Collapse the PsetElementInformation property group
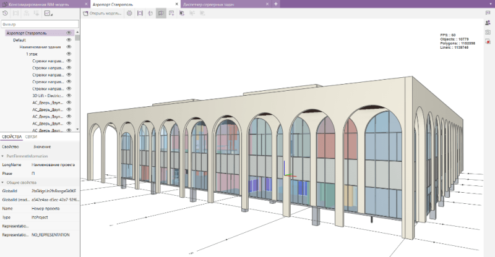This screenshot has height=257, width=495. (x=2, y=156)
